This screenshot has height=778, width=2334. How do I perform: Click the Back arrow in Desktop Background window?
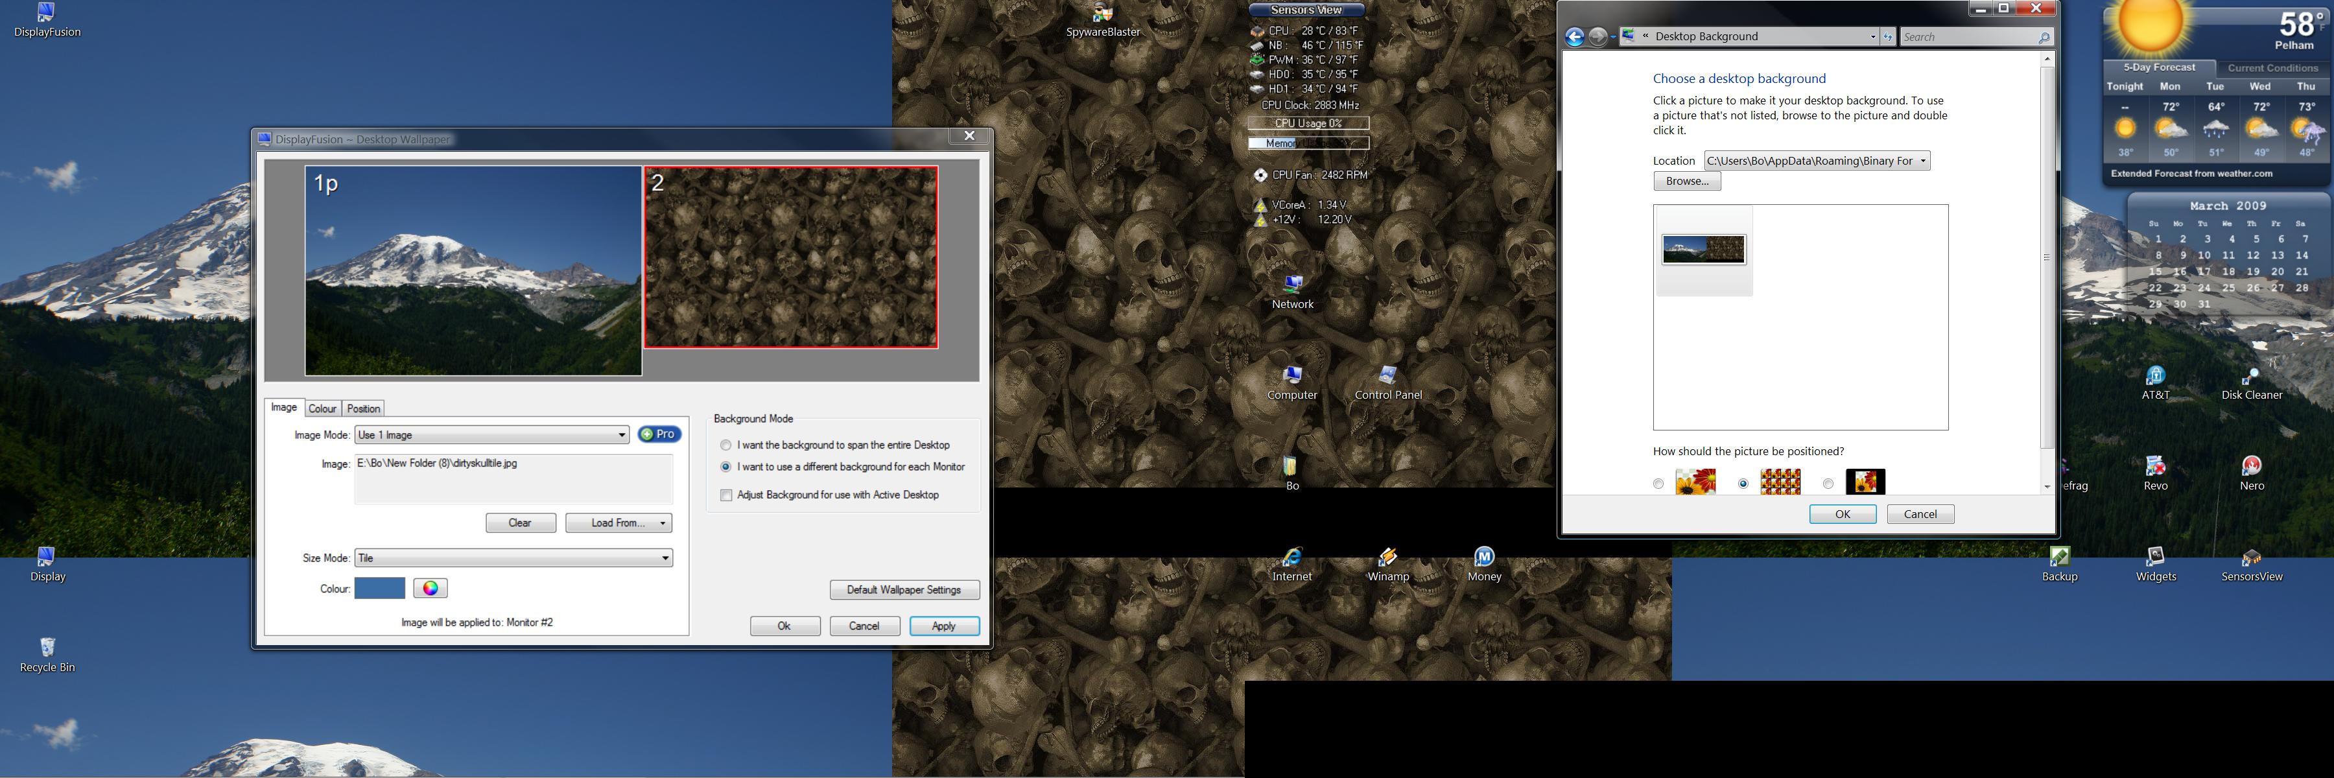(1575, 37)
